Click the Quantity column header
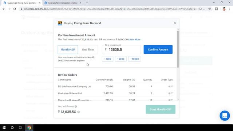 [x=147, y=80]
